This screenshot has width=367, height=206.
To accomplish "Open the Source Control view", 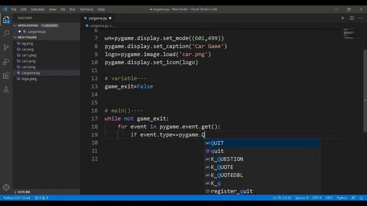I will (x=6, y=47).
